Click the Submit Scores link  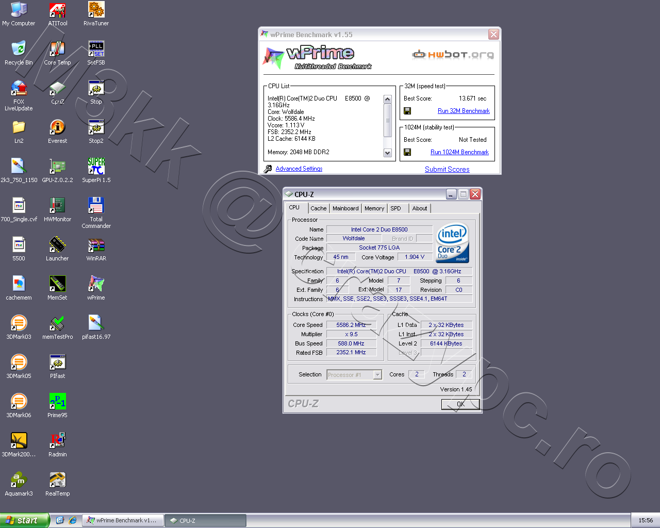click(x=447, y=169)
